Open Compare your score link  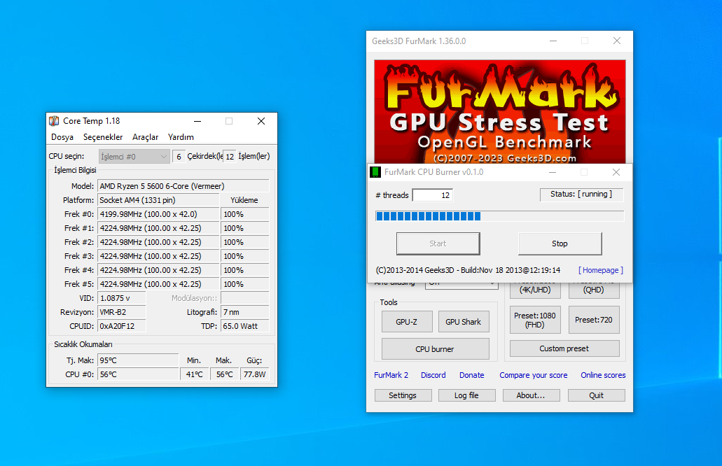(534, 375)
